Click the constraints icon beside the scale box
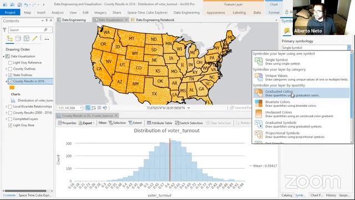 point(94,108)
